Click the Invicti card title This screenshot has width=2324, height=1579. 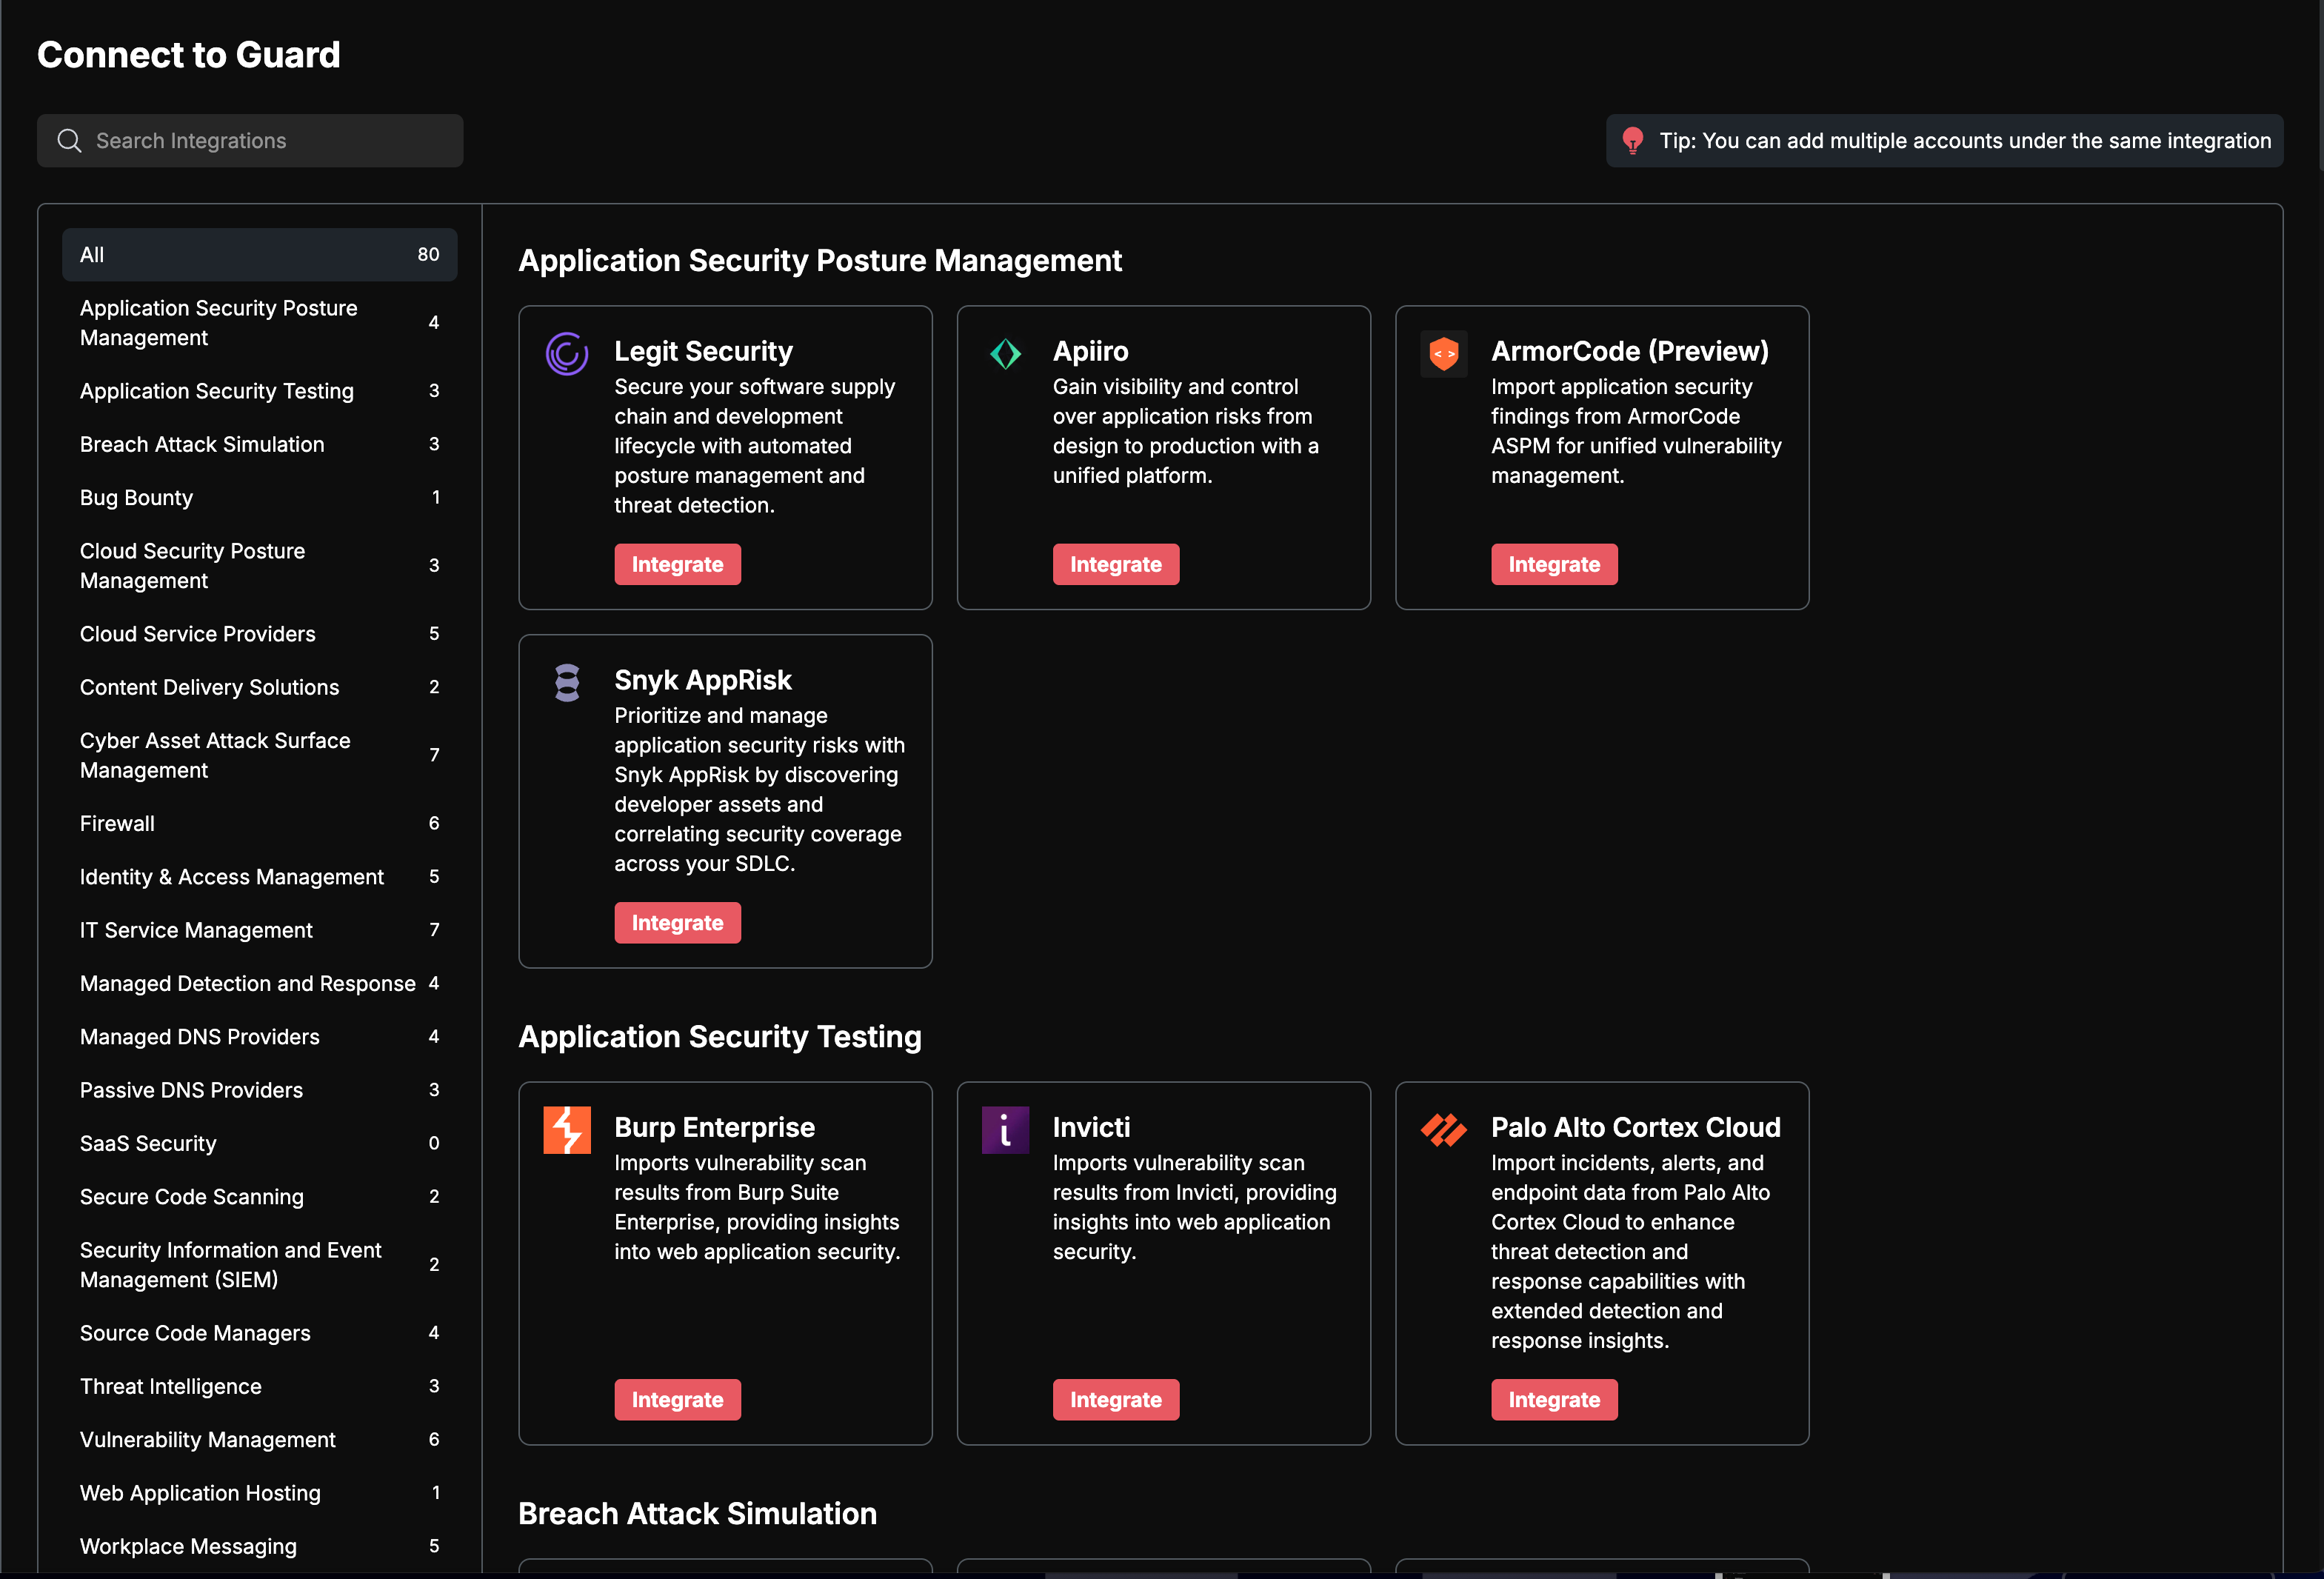1091,1127
